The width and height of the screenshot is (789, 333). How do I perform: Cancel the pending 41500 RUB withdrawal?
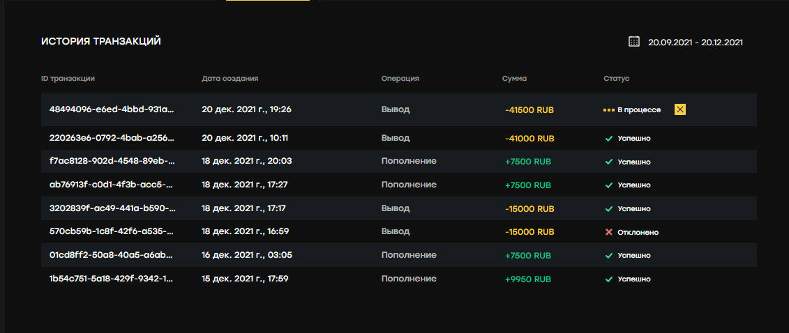680,109
